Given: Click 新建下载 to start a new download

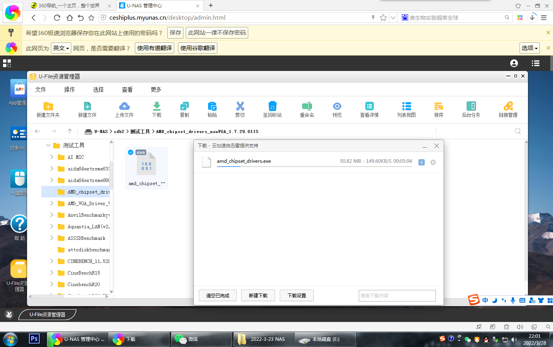Looking at the screenshot, I should [258, 295].
